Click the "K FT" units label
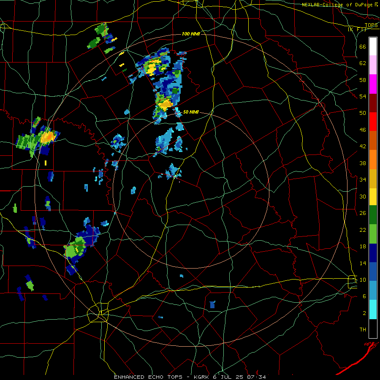The height and width of the screenshot is (380, 380). point(357,30)
